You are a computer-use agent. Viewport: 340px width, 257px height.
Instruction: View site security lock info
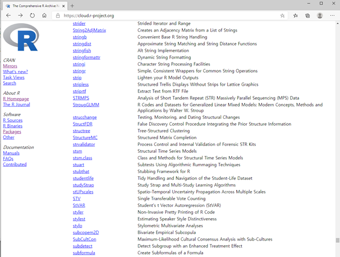pyautogui.click(x=58, y=16)
